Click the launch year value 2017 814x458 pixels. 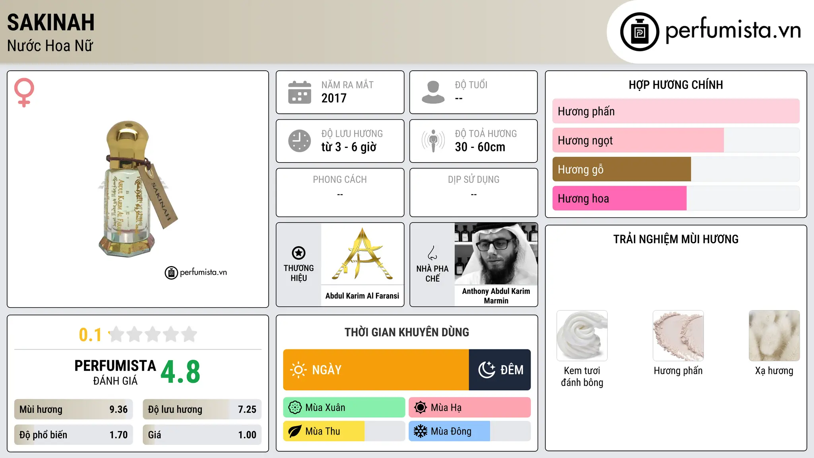tap(334, 98)
